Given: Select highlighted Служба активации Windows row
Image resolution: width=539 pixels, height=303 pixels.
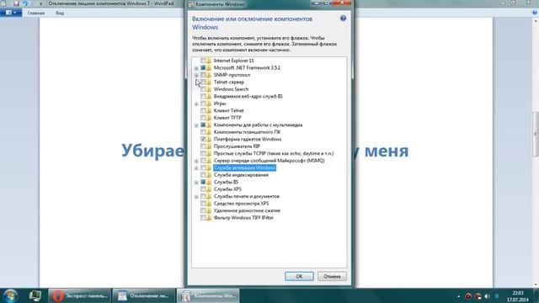Looking at the screenshot, I should pos(244,167).
